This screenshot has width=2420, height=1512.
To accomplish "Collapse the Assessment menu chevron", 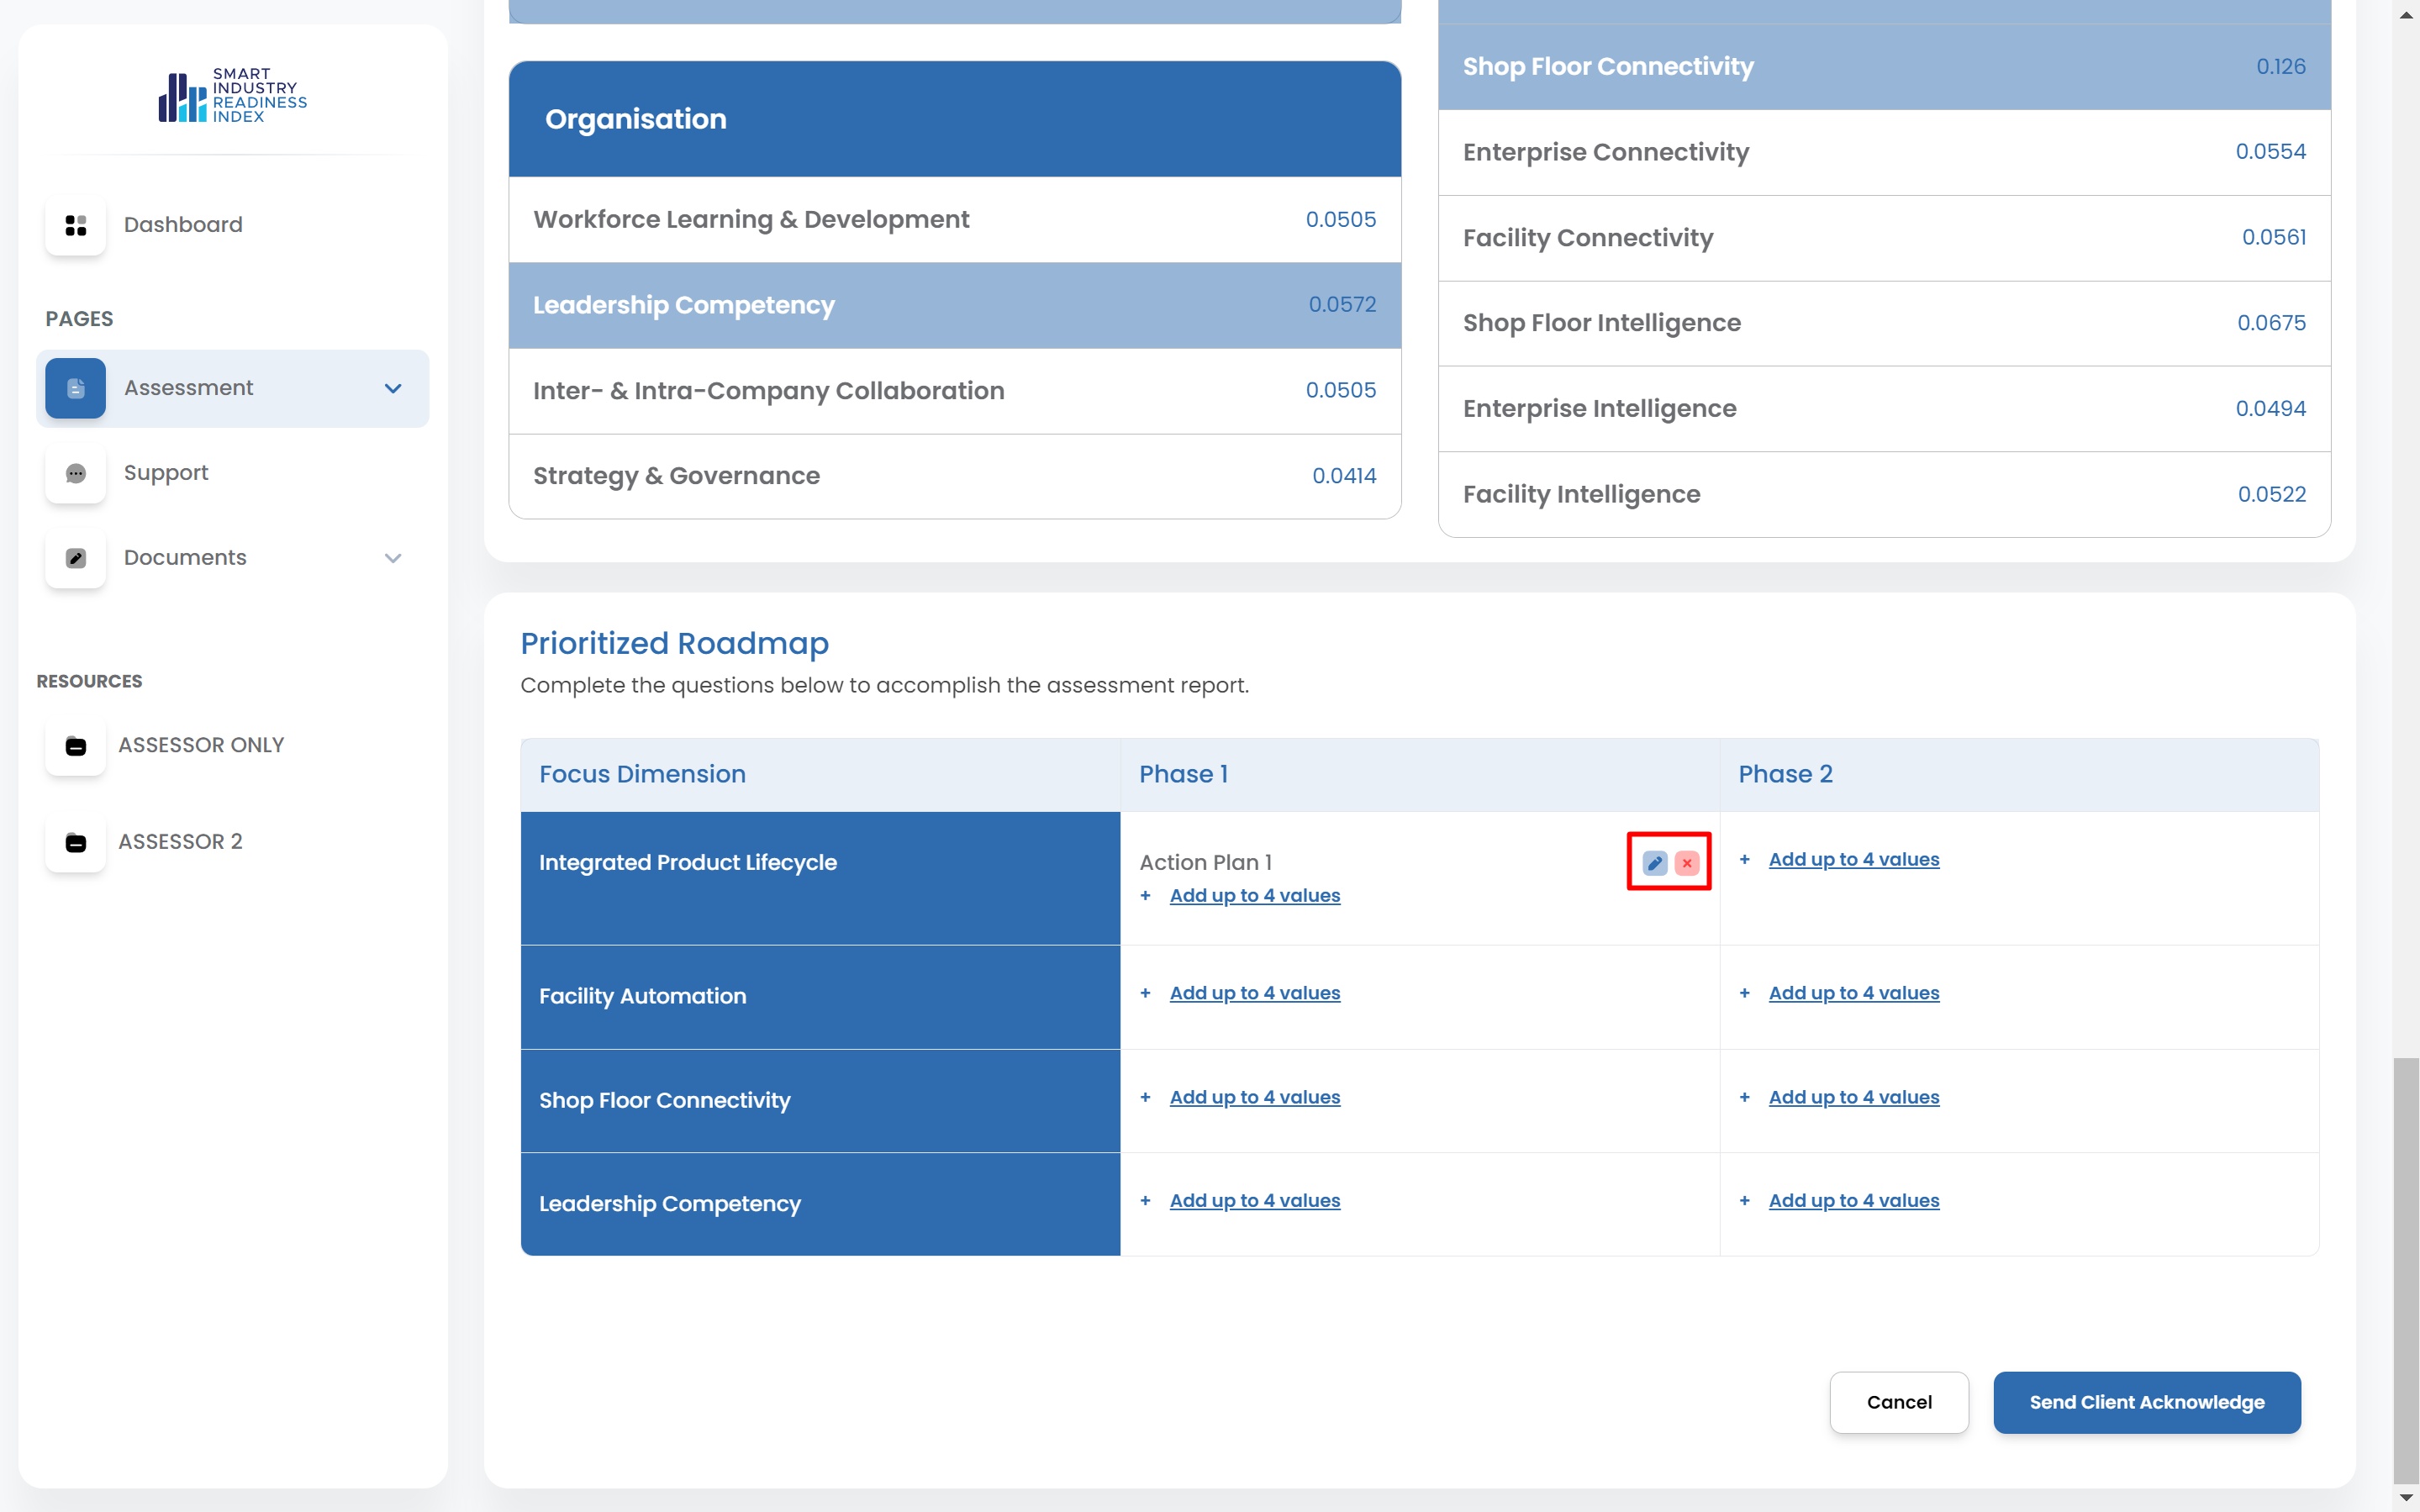I will point(393,388).
